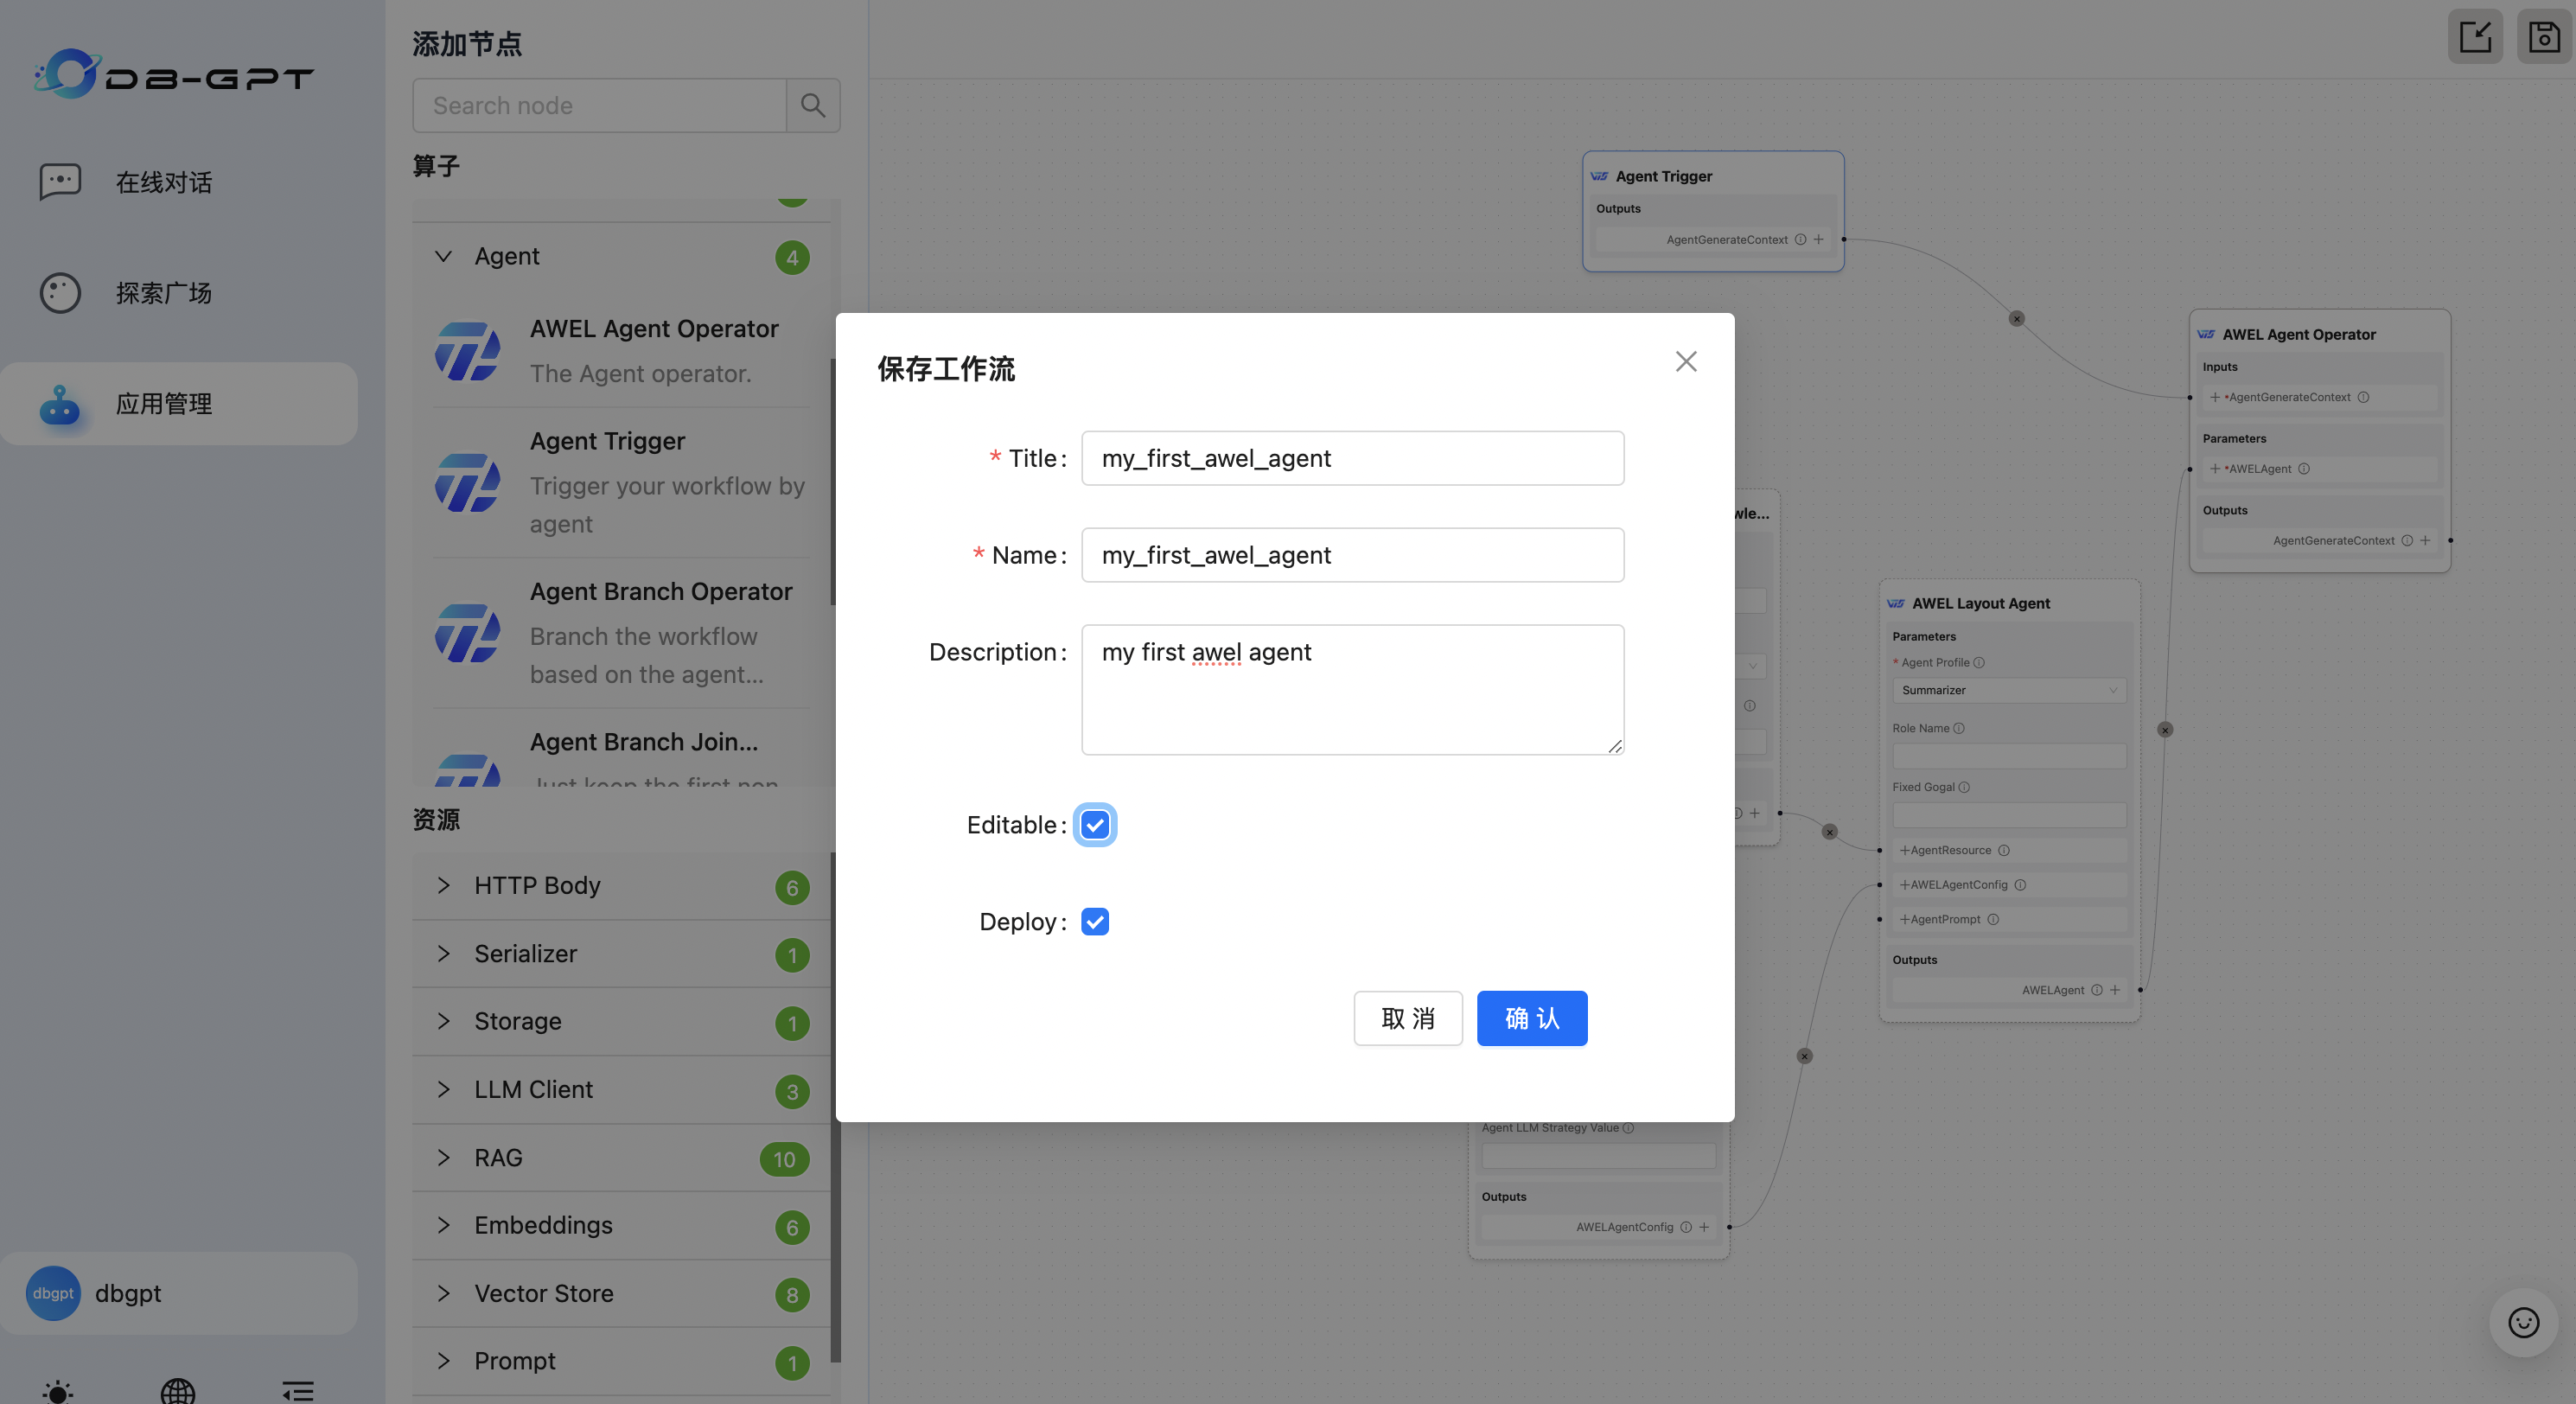Click the Description text area
Viewport: 2576px width, 1404px height.
1352,690
